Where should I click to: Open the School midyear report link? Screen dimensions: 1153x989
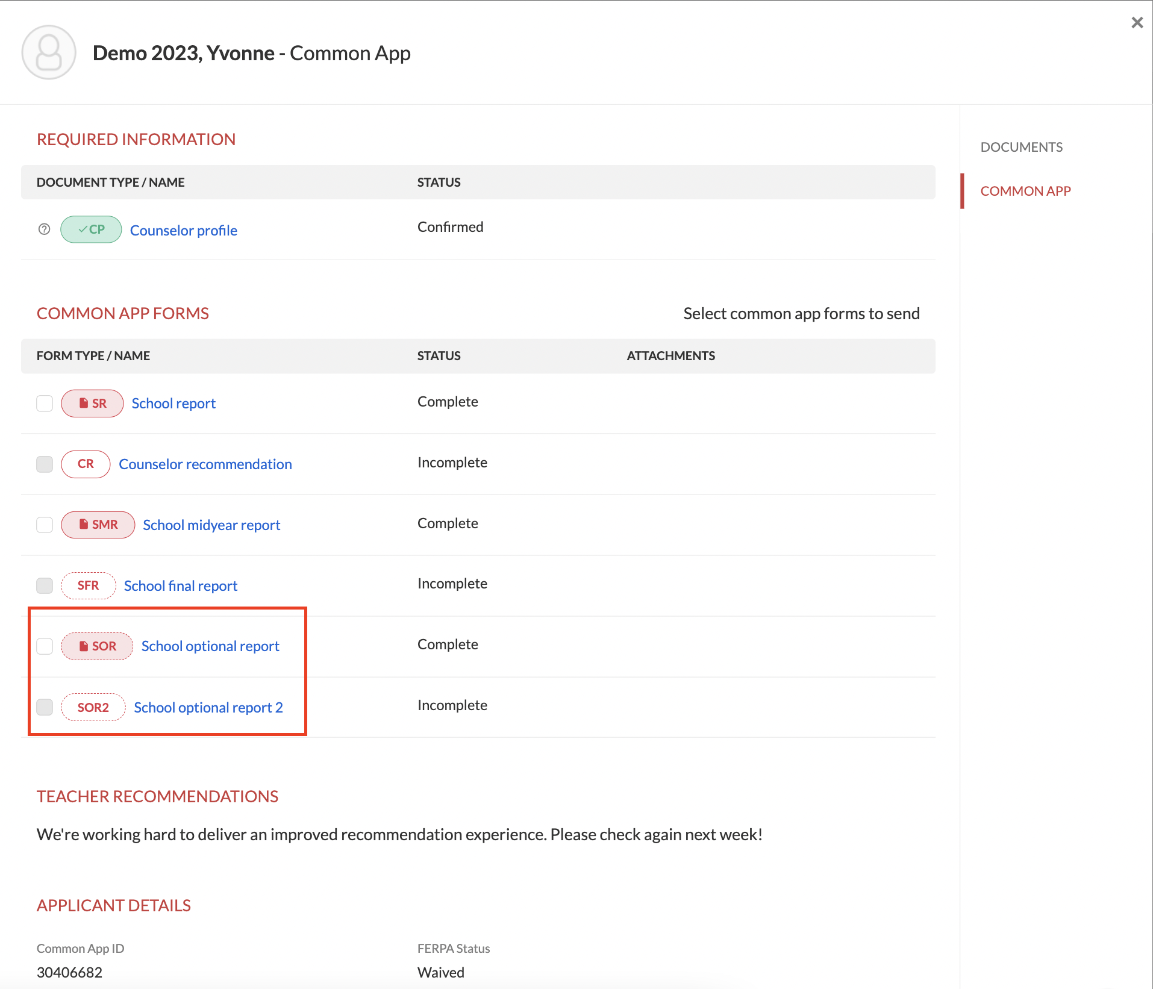(x=211, y=525)
